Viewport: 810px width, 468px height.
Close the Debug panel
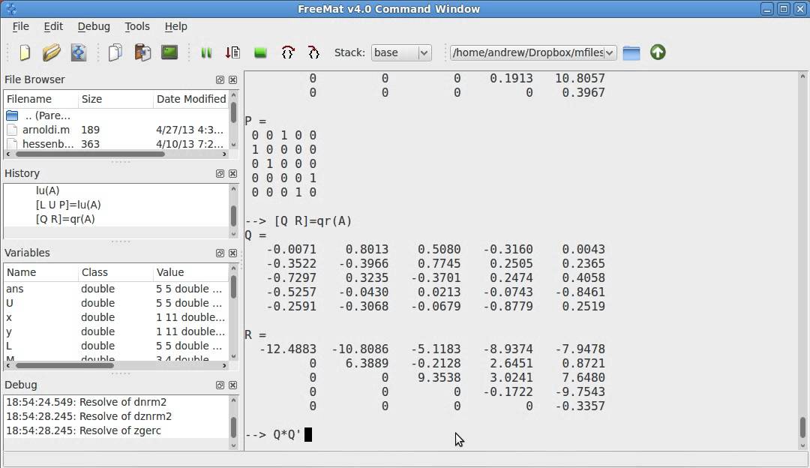233,385
